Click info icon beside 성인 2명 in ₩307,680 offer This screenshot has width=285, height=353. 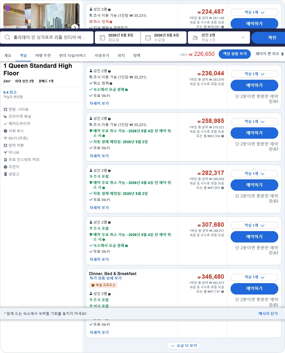[x=109, y=223]
